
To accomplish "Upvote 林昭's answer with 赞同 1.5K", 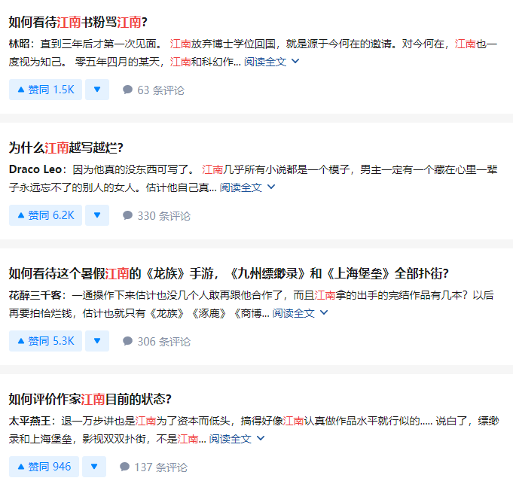I will click(45, 90).
